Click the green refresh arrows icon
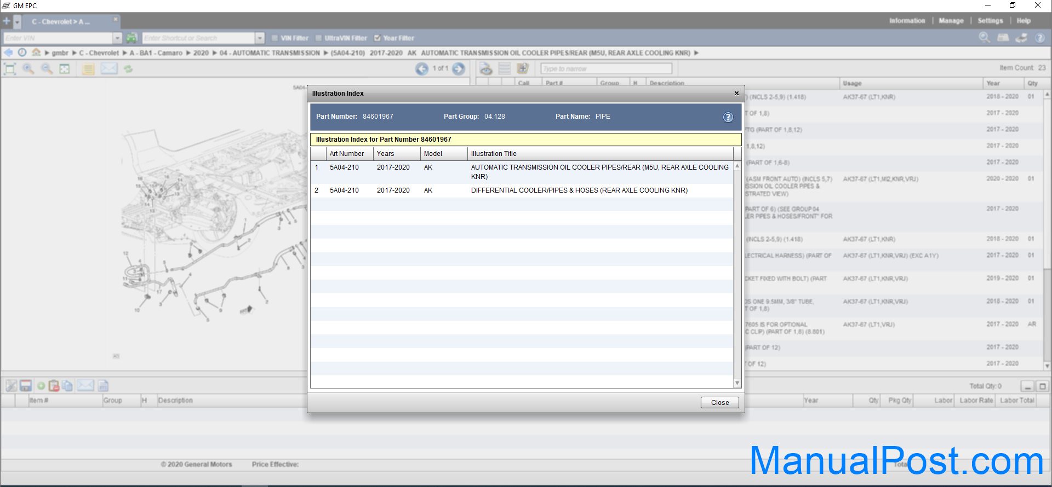 coord(128,68)
